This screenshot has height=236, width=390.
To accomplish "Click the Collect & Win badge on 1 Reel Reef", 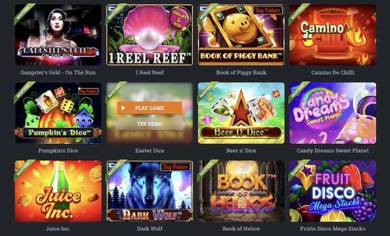I will point(179,18).
